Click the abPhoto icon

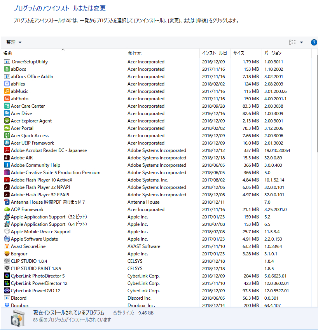coord(7,98)
